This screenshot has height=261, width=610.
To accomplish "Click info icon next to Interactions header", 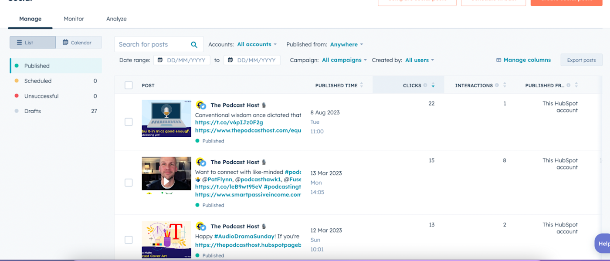I will coord(497,85).
